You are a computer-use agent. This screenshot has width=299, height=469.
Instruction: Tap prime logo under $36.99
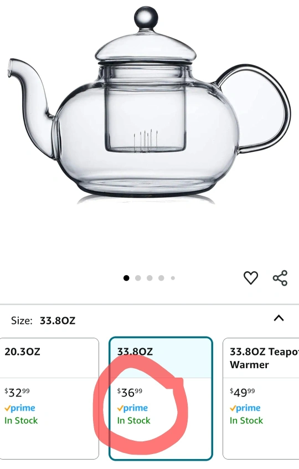(132, 408)
